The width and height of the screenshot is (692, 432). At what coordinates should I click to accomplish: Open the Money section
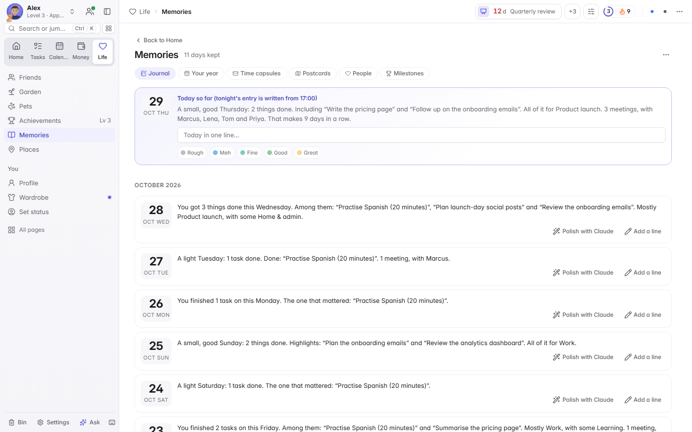pyautogui.click(x=81, y=51)
